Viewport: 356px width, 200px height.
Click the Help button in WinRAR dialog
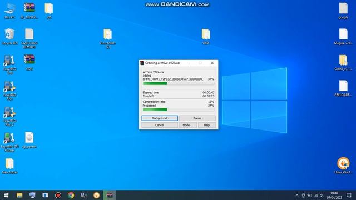[206, 125]
